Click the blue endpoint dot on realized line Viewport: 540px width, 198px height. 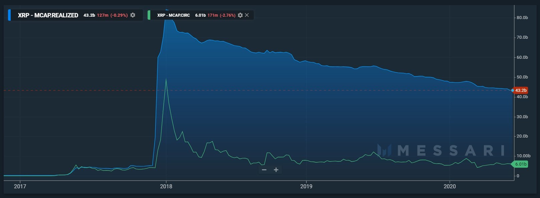pos(513,90)
